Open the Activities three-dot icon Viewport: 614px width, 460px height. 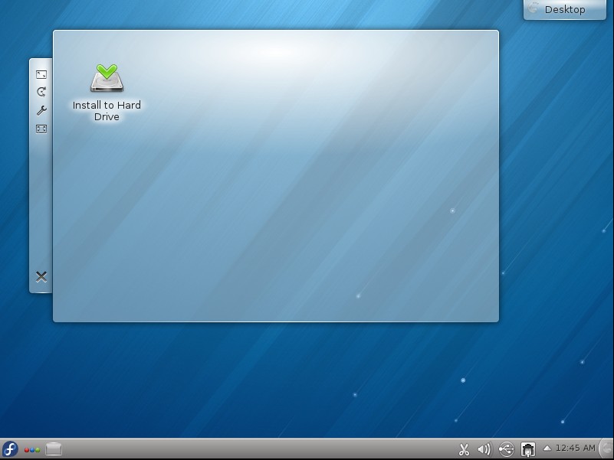(32, 450)
